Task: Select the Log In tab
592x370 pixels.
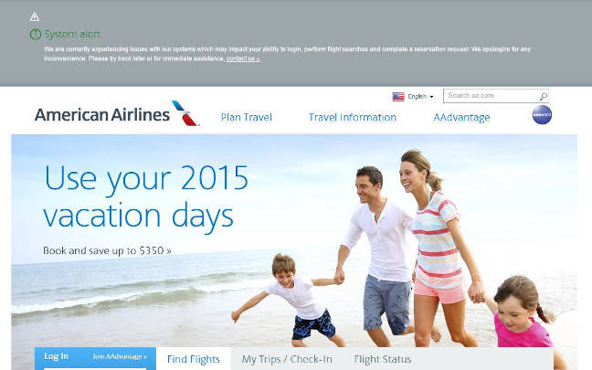Action: (x=57, y=356)
